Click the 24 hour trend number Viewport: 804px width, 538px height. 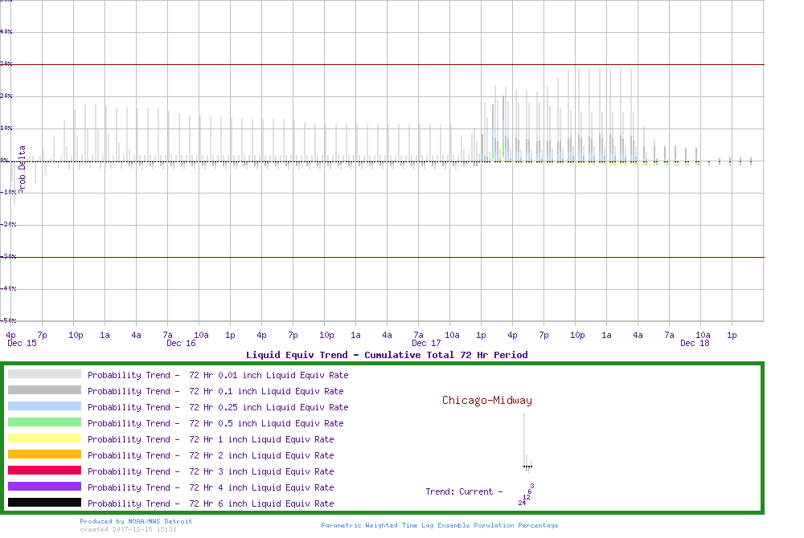click(x=522, y=503)
